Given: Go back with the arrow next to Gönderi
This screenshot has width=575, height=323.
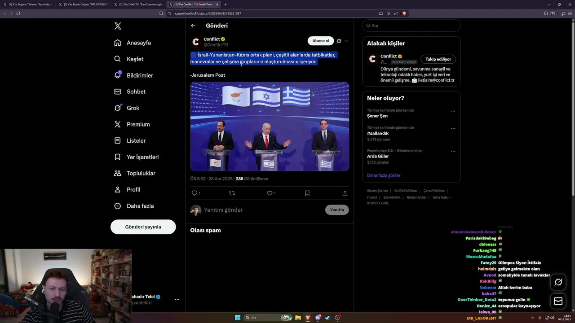Looking at the screenshot, I should [x=193, y=26].
